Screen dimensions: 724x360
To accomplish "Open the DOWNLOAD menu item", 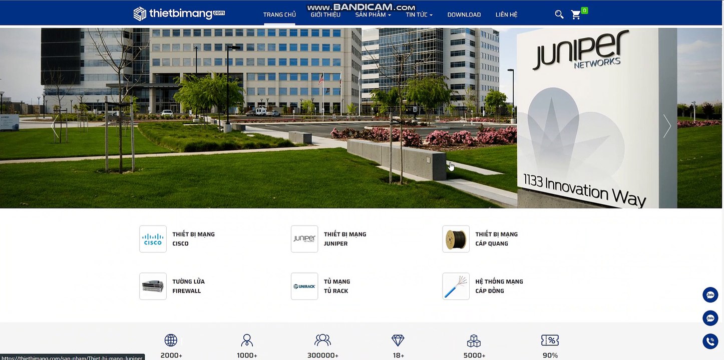I will point(464,14).
